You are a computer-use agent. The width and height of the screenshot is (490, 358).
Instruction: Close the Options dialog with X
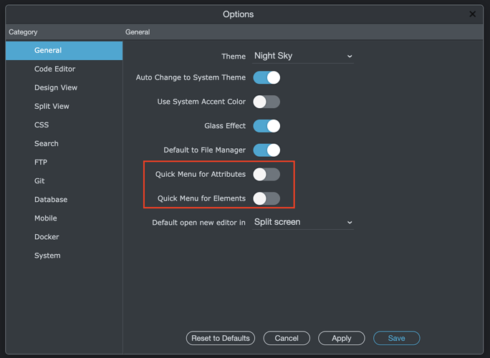coord(472,14)
